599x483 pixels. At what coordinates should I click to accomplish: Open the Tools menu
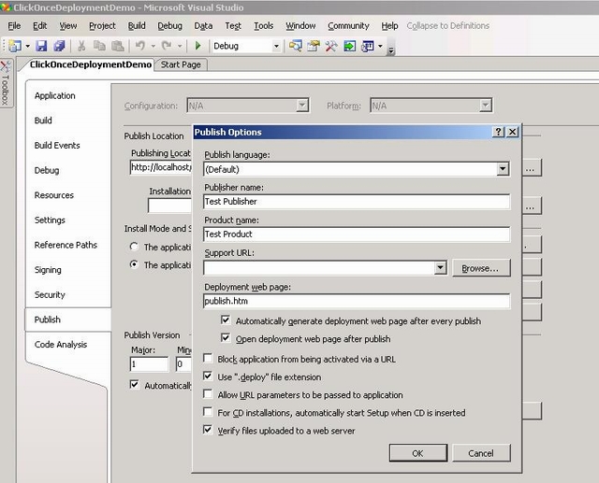click(264, 25)
